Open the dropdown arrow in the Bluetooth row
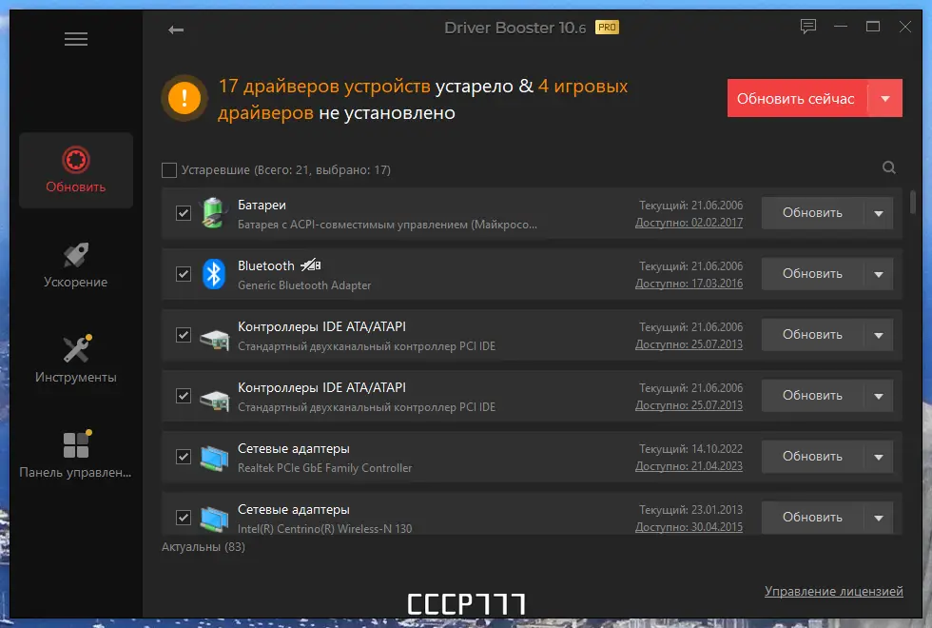 879,274
